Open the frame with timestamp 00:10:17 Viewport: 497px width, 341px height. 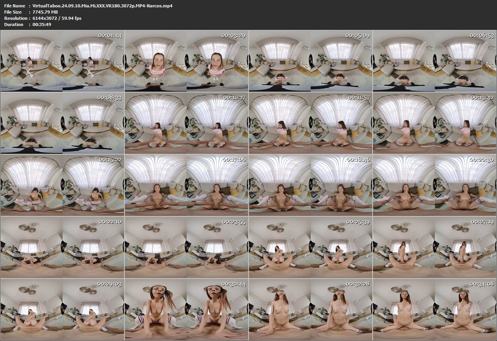(187, 123)
